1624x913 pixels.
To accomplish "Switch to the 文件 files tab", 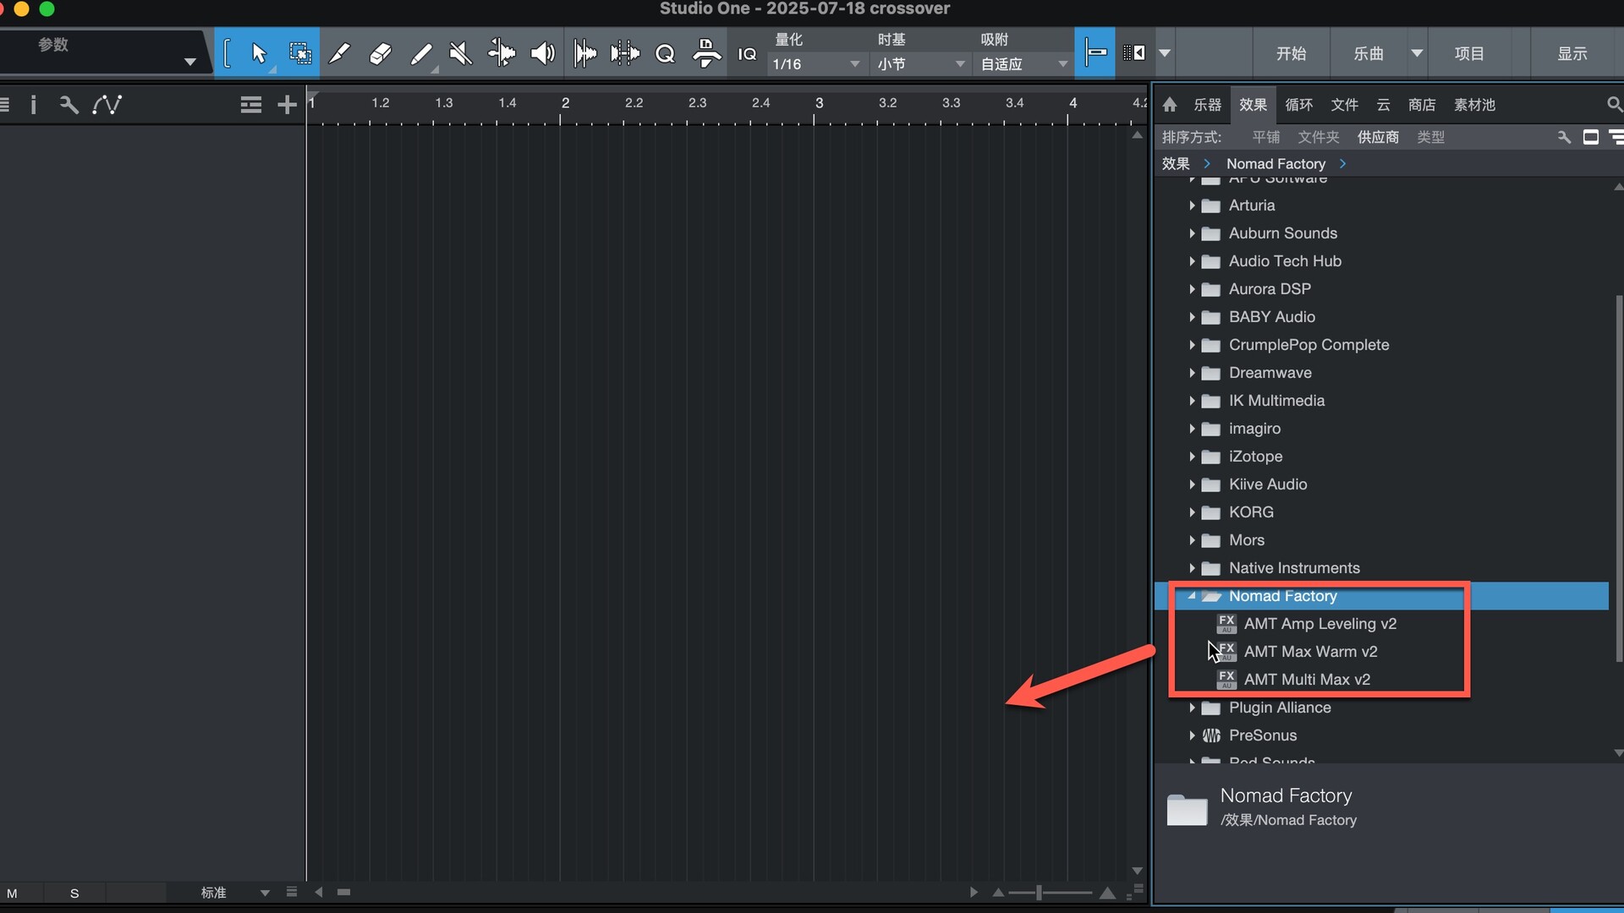I will point(1344,105).
